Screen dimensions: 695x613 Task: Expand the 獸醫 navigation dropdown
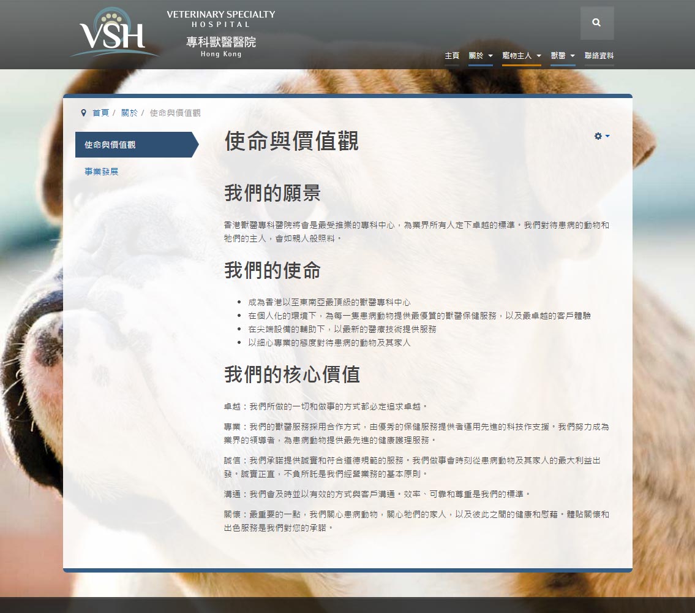point(562,56)
